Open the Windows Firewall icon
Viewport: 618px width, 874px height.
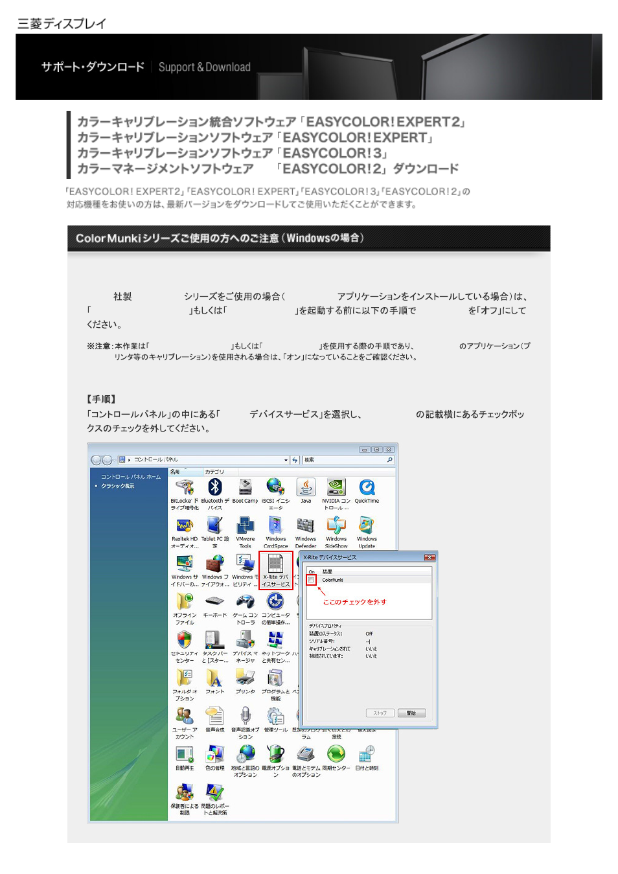pyautogui.click(x=215, y=571)
